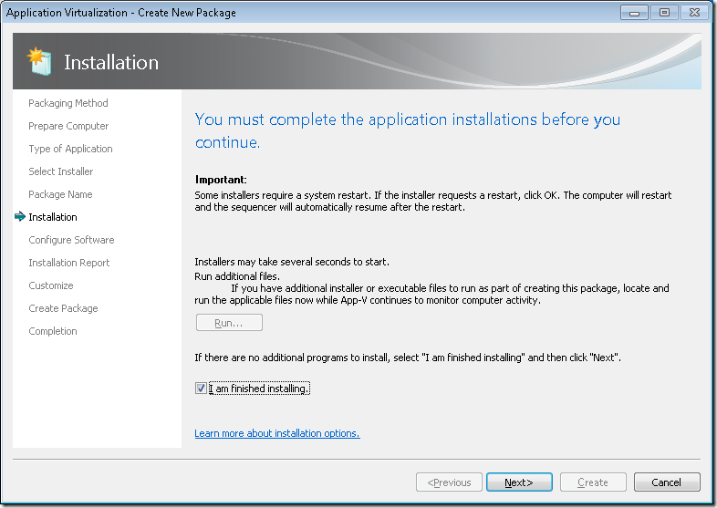This screenshot has height=508, width=717.
Task: Select the Type of Application step
Action: click(x=70, y=149)
